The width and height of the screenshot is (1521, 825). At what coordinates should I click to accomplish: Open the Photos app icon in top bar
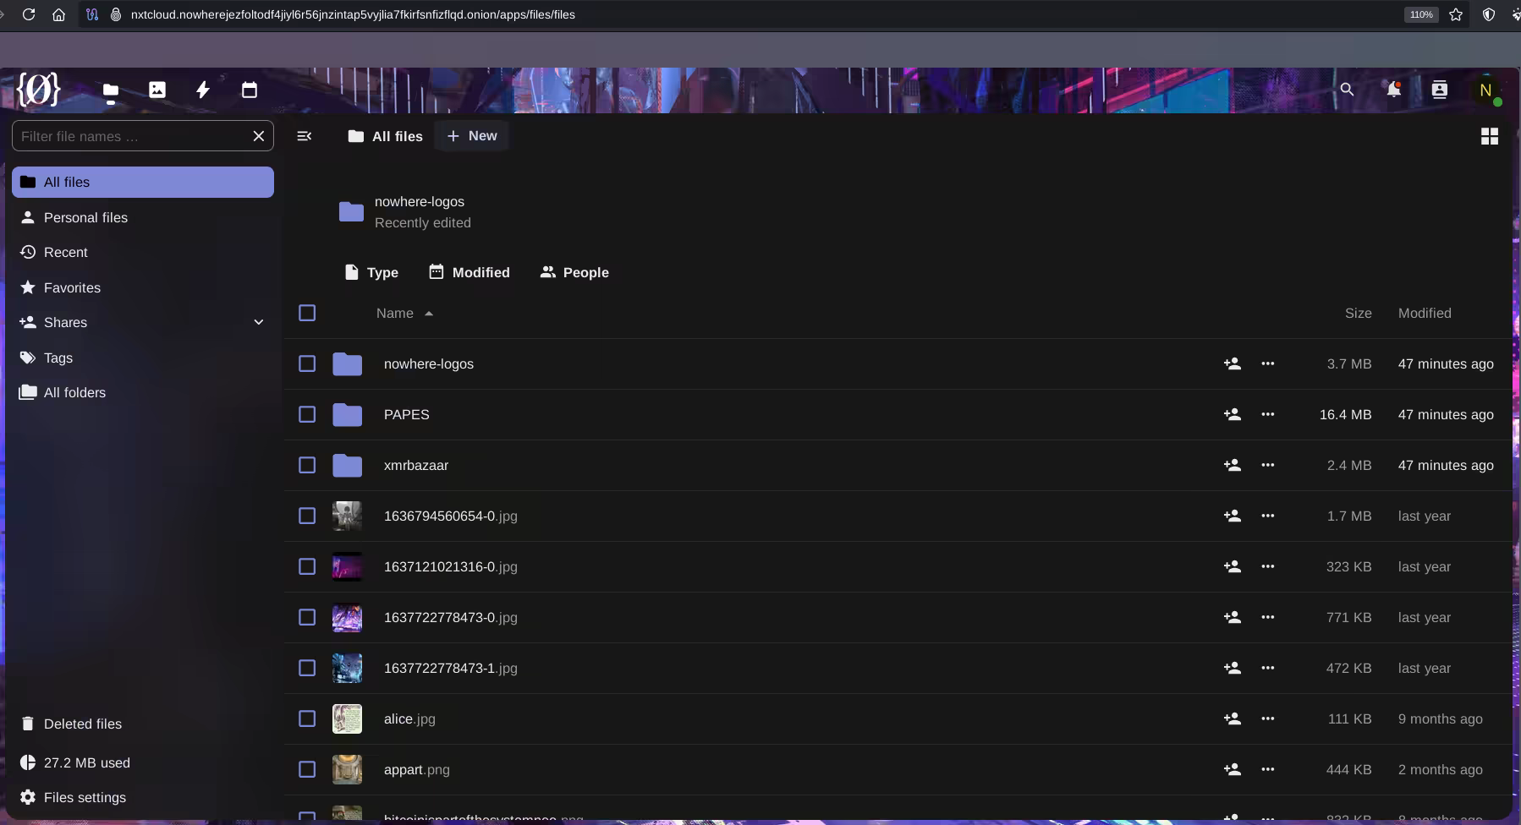[x=157, y=90]
